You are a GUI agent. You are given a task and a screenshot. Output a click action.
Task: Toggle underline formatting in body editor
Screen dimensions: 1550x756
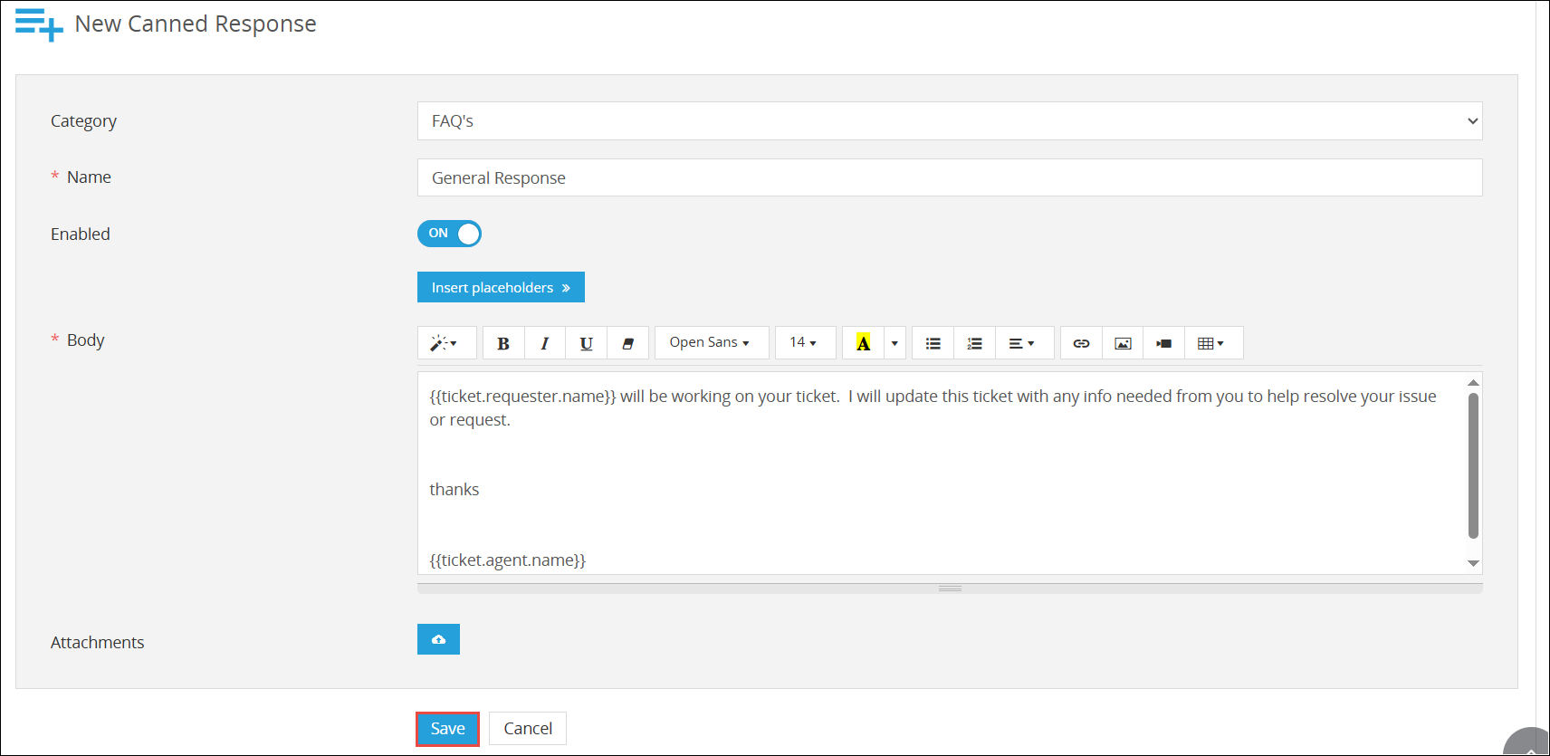coord(587,343)
